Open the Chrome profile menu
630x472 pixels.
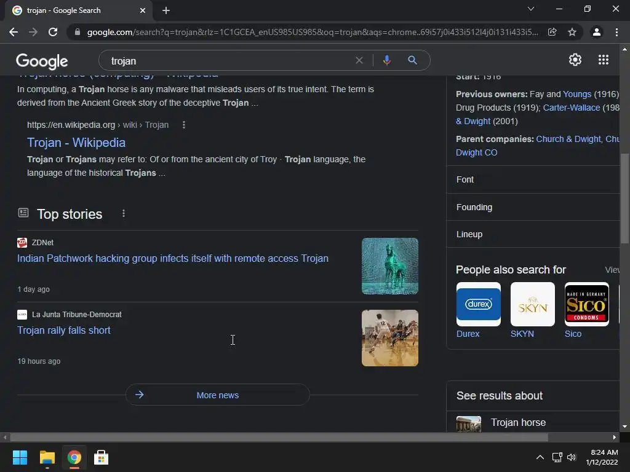click(x=597, y=32)
